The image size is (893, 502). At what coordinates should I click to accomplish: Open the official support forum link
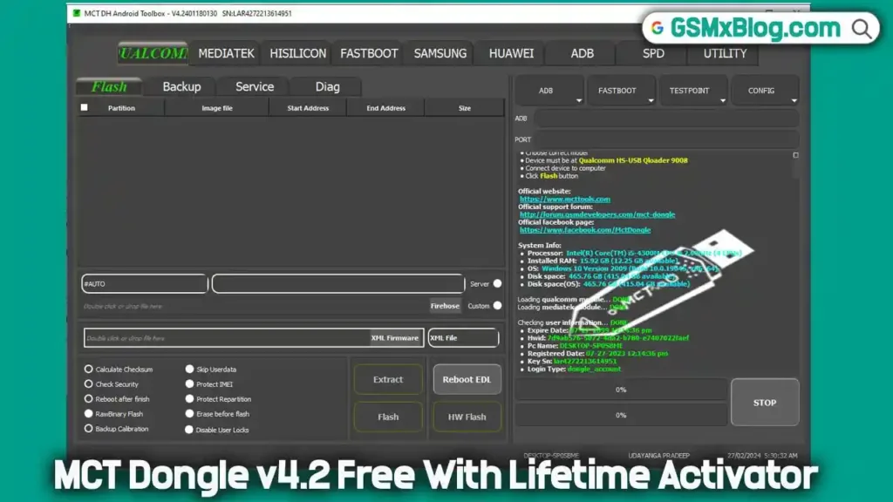pos(597,214)
